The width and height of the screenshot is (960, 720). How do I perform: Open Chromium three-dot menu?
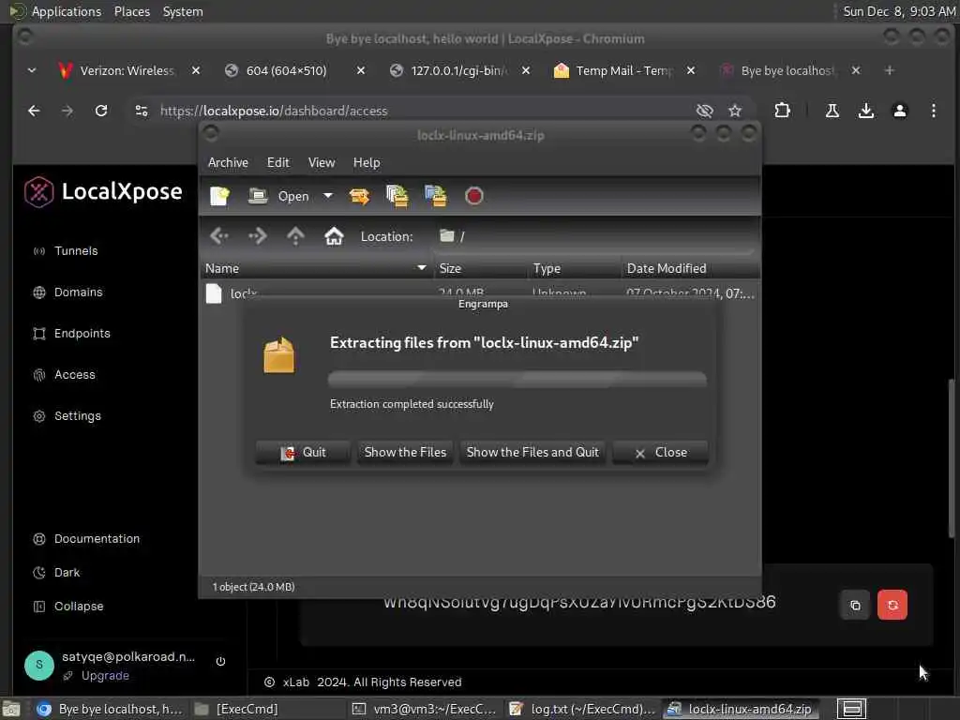pyautogui.click(x=933, y=111)
